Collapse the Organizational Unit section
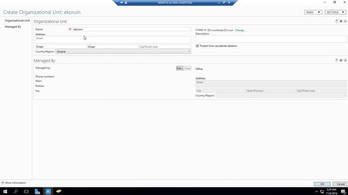Viewport: 348px width, 195px height. tap(345, 21)
